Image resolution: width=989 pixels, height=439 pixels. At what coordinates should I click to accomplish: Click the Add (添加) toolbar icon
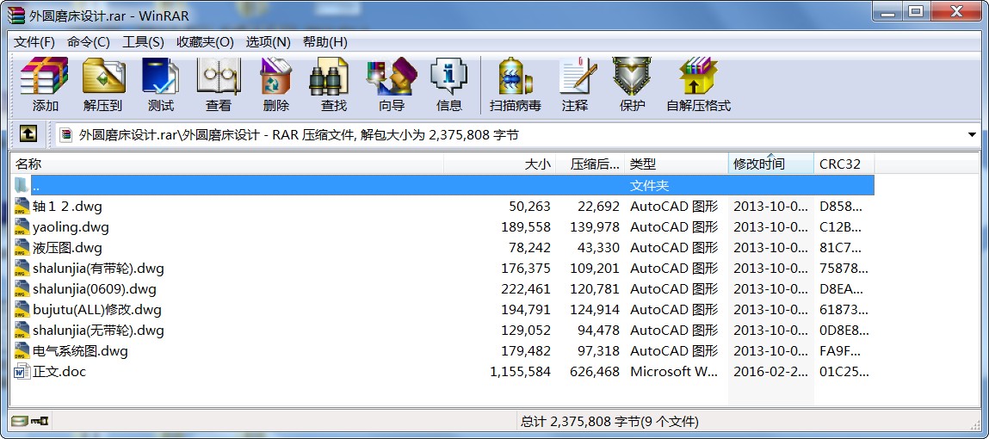[x=45, y=84]
